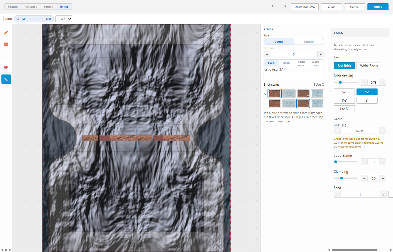Image resolution: width=393 pixels, height=252 pixels.
Task: Open the 1/4" grid size dropdown
Action: (x=64, y=19)
